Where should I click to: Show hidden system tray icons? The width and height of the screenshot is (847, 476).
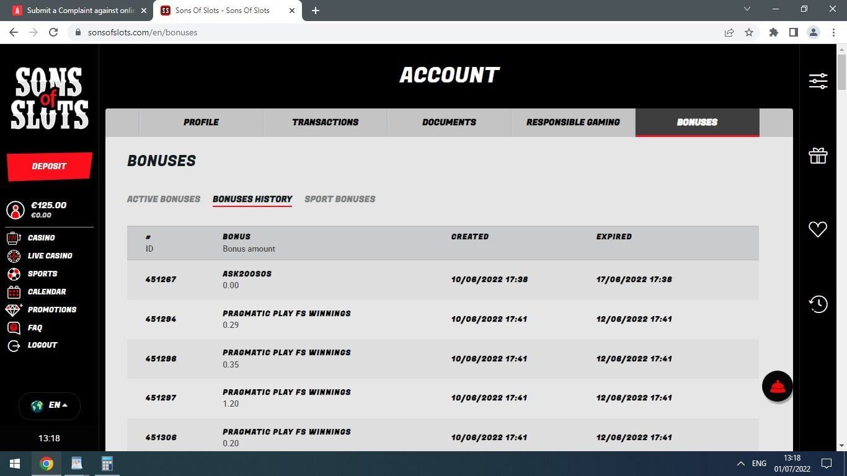[740, 464]
